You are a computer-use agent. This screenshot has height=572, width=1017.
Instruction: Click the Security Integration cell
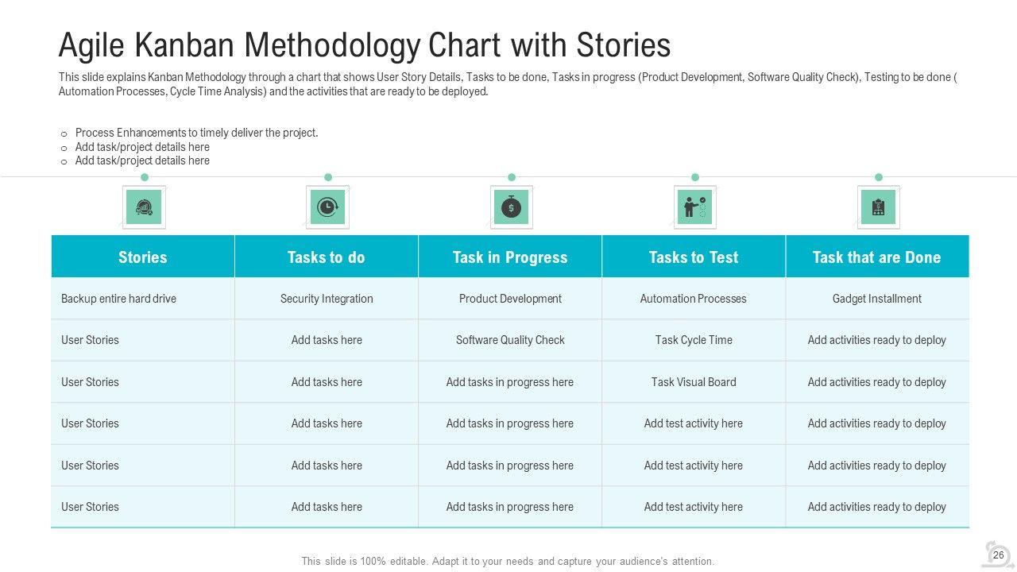click(x=327, y=299)
